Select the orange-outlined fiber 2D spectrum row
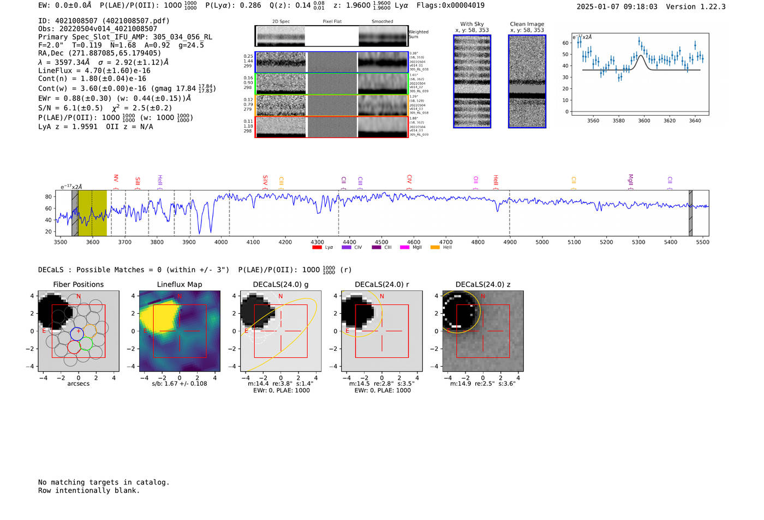Viewport: 764px width, 520px height. 332,105
